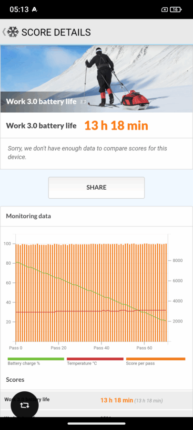Tap Pass 40 label on chart axis

102,348
